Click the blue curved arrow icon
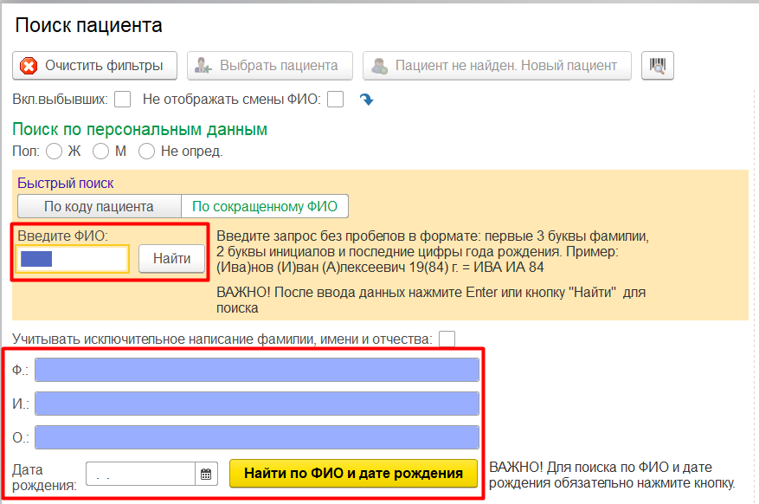 tap(366, 100)
